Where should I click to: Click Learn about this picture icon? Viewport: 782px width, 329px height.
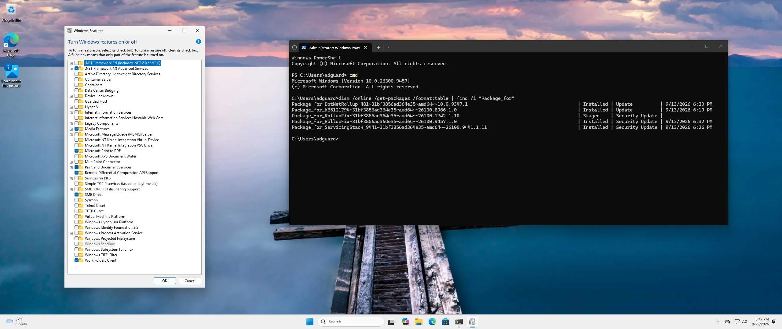coord(11,75)
